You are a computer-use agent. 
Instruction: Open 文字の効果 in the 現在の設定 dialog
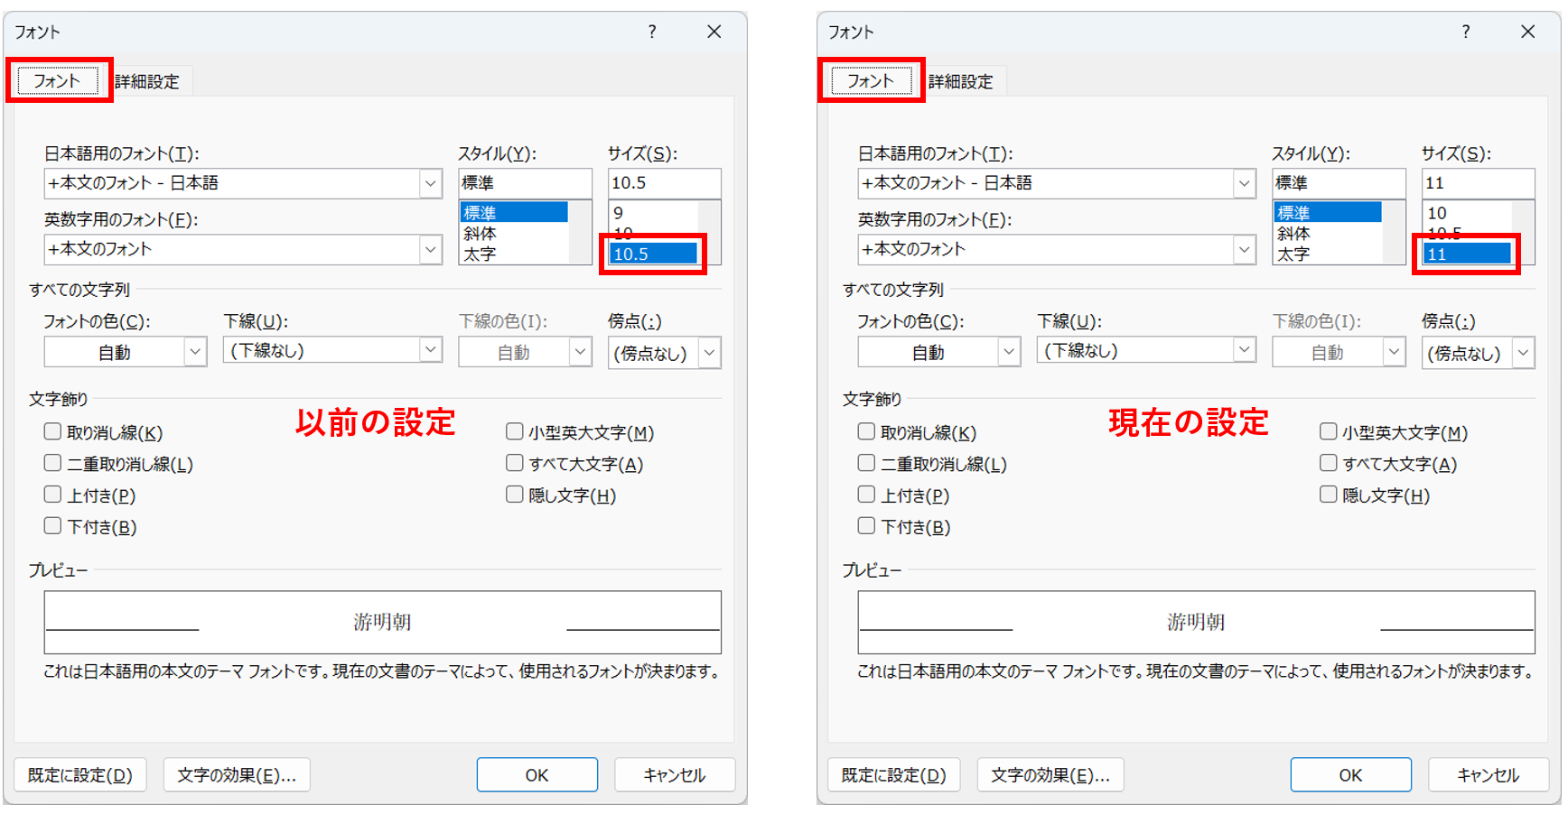pyautogui.click(x=1050, y=775)
